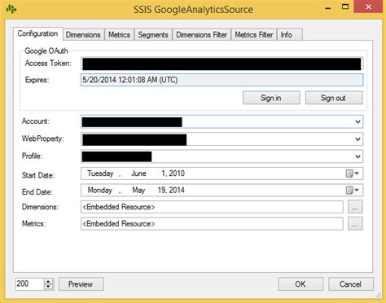386x303 pixels.
Task: Open the Start Date calendar picker icon
Action: [x=352, y=173]
